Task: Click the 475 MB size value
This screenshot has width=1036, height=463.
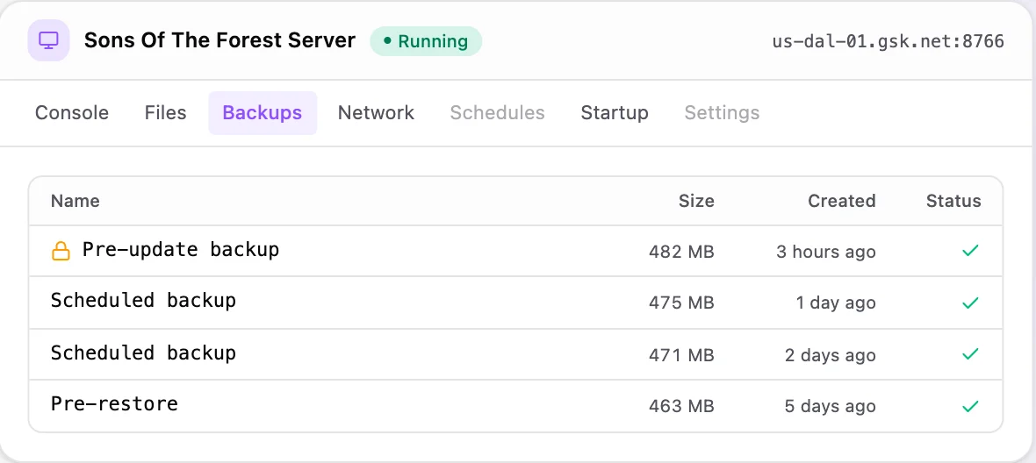Action: (x=681, y=303)
